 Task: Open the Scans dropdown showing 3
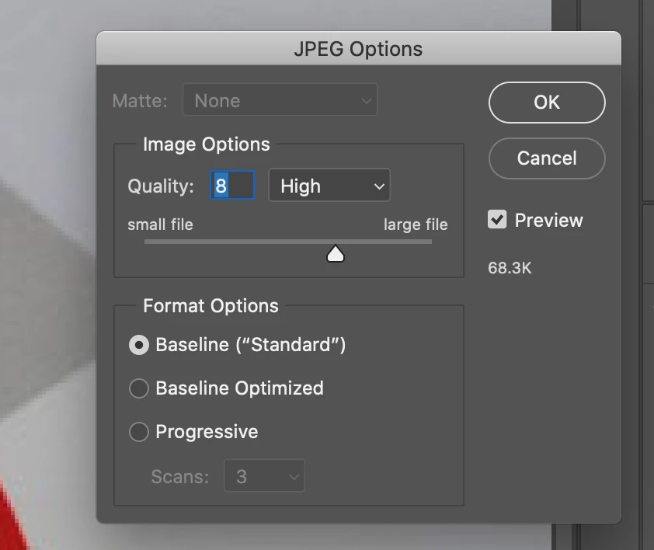(x=264, y=475)
